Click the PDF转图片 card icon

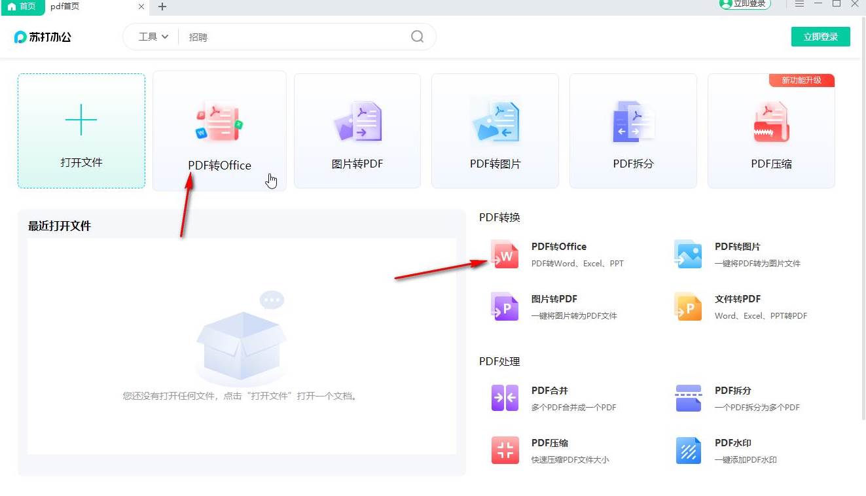(495, 122)
